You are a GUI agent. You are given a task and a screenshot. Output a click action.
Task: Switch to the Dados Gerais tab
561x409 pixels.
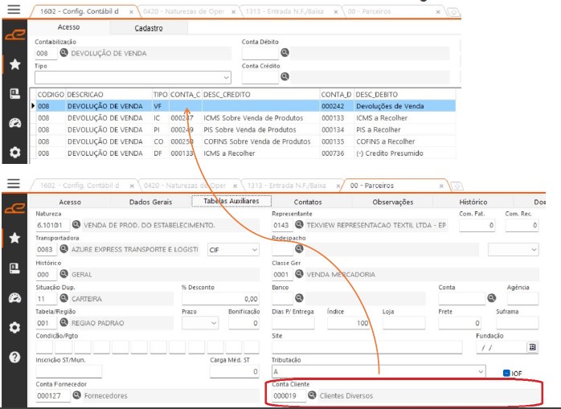click(150, 202)
